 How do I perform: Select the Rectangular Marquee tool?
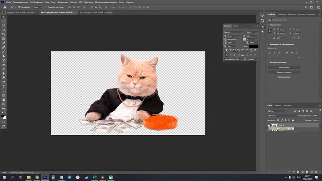click(x=4, y=21)
